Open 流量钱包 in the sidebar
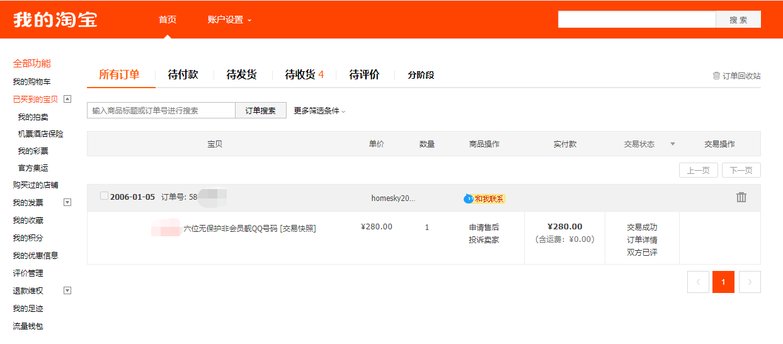Screen dimensions: 783x344 (28, 326)
